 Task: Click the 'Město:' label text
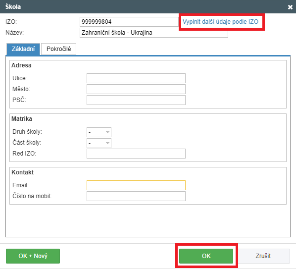point(21,89)
